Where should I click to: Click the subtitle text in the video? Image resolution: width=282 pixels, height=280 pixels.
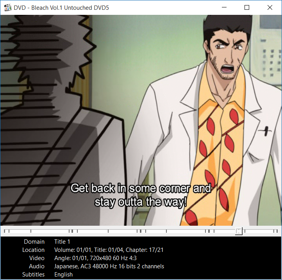click(141, 195)
